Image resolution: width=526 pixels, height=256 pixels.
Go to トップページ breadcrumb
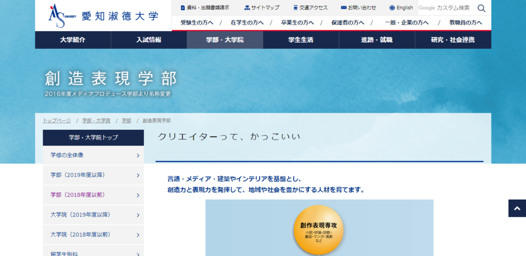point(57,121)
